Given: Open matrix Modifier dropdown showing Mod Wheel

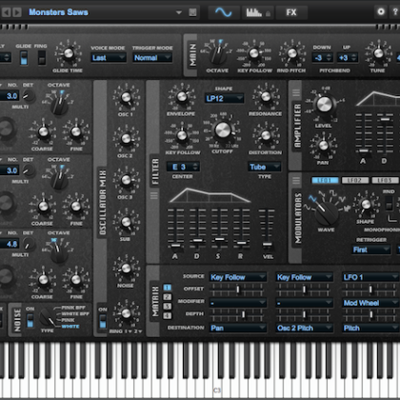Looking at the screenshot, I should 370,303.
